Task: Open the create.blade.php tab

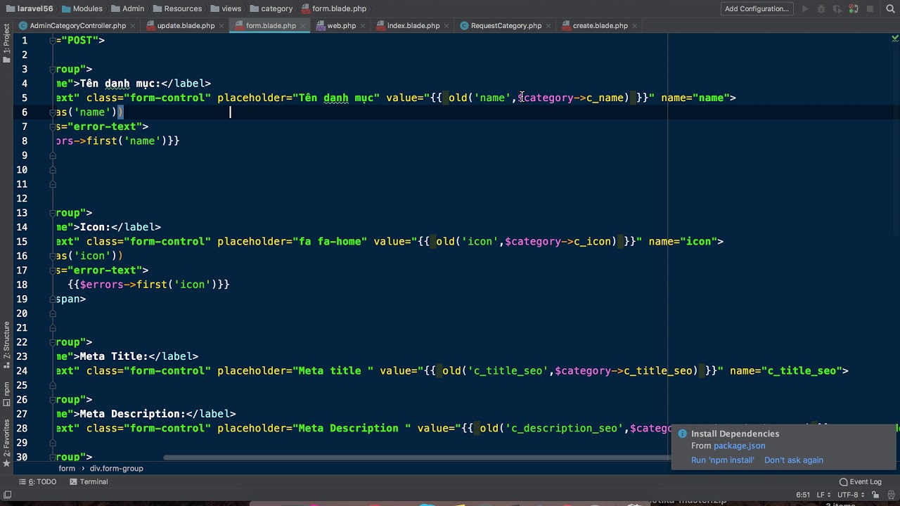Action: pos(600,26)
